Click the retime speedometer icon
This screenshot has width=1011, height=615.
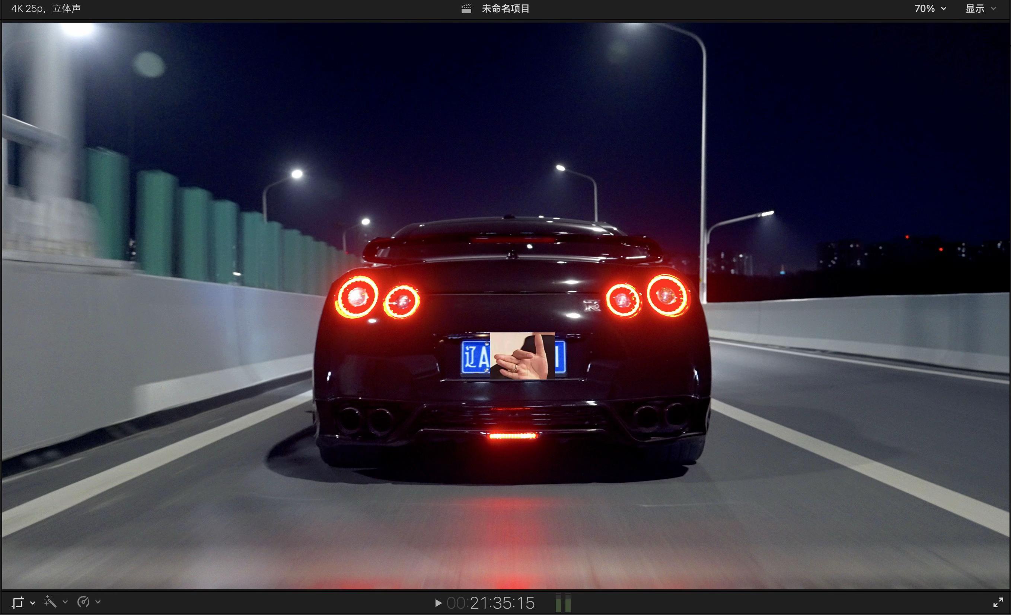(x=83, y=602)
